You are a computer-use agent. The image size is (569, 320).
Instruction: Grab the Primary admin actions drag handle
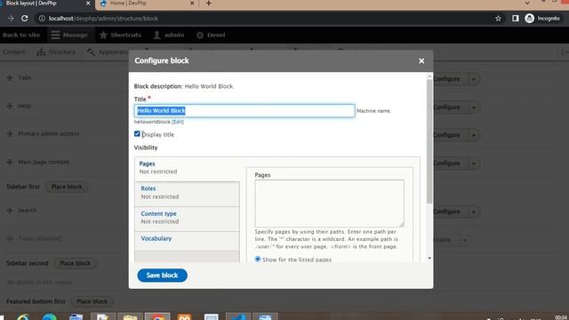[10, 133]
